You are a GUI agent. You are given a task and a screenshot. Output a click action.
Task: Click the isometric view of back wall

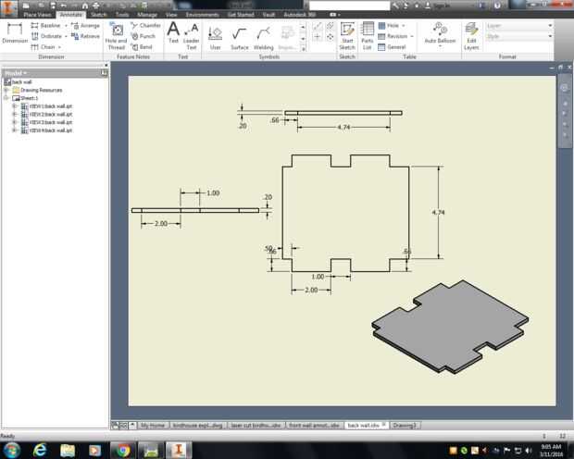coord(450,327)
